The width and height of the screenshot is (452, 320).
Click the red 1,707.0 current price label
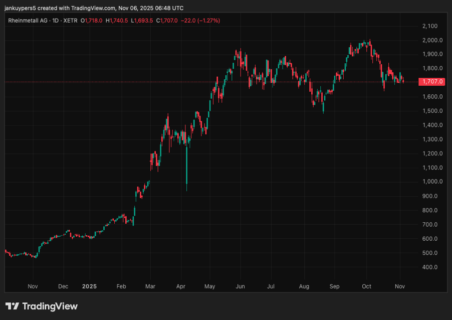click(432, 82)
